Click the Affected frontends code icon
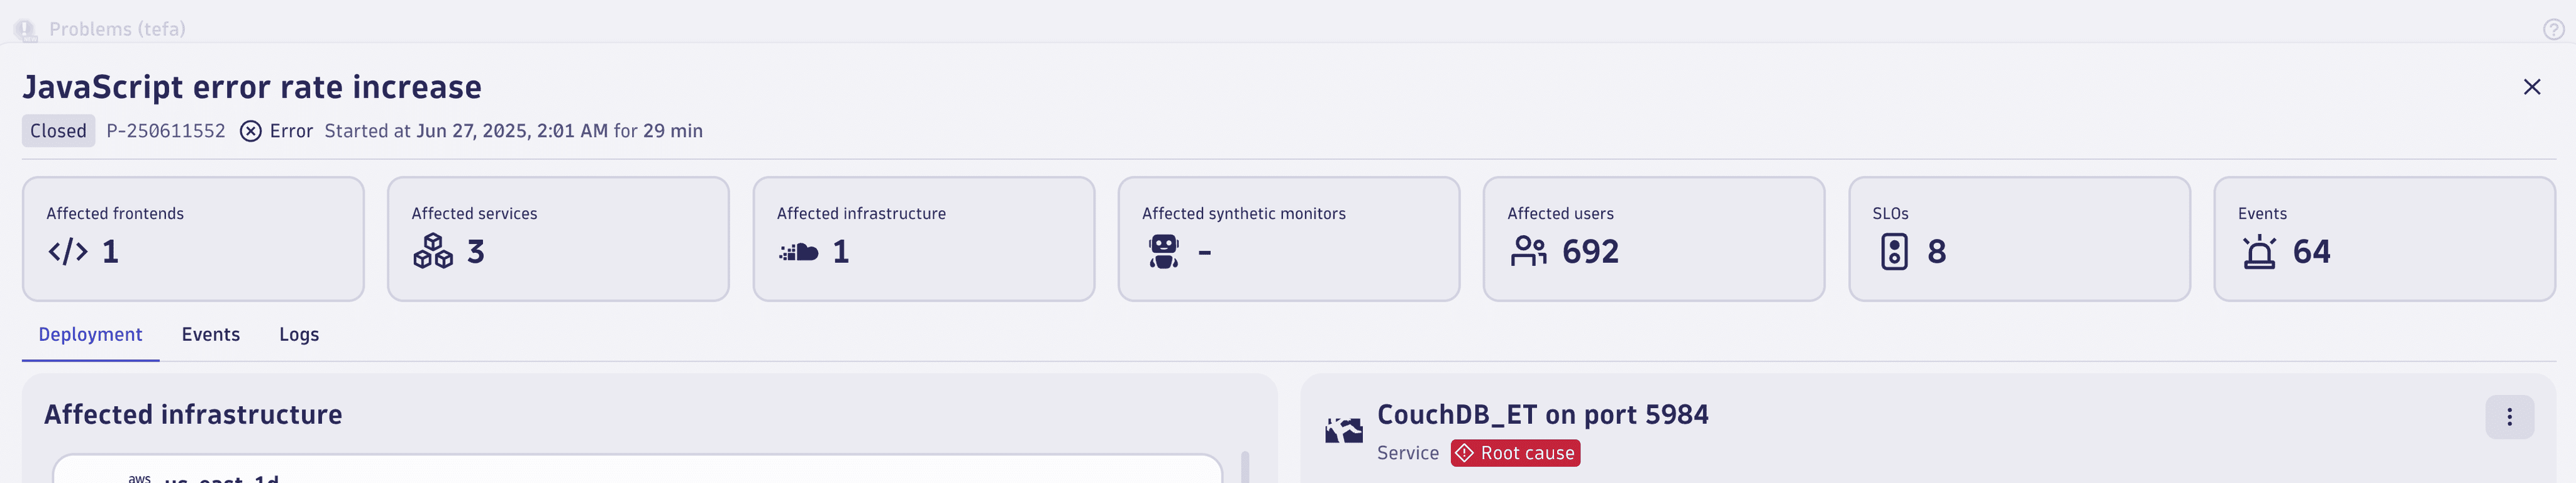Image resolution: width=2576 pixels, height=483 pixels. (68, 251)
